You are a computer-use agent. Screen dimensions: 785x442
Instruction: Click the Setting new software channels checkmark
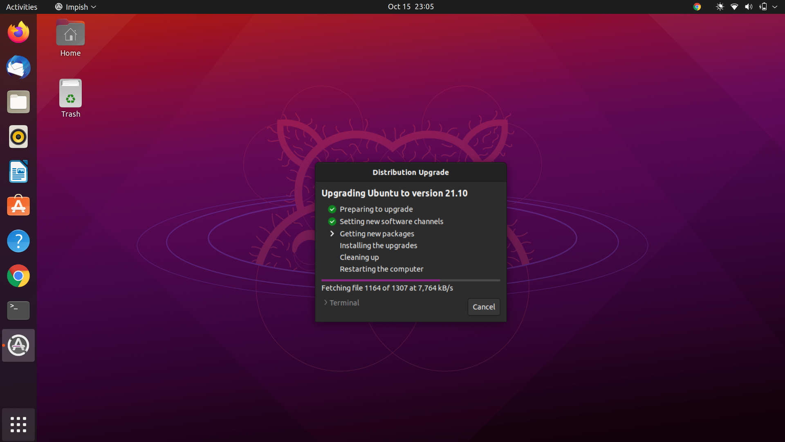332,221
